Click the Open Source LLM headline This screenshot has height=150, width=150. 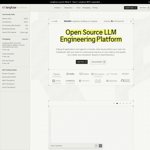pyautogui.click(x=91, y=36)
